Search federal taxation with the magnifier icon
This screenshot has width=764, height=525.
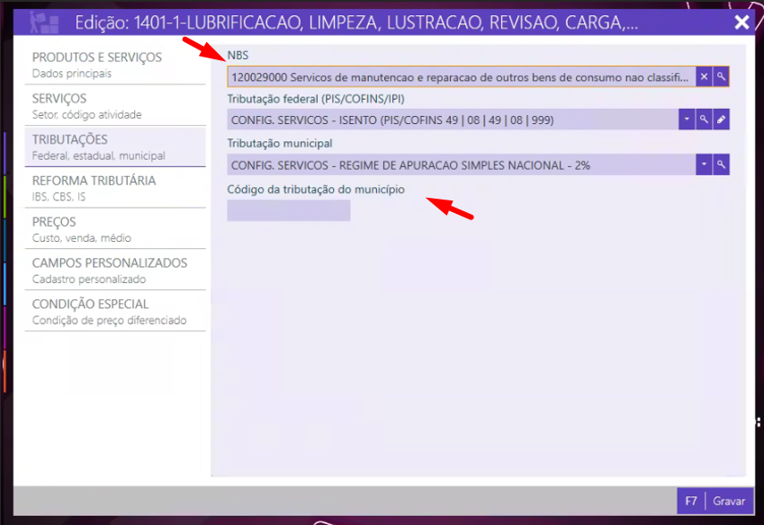click(x=705, y=120)
